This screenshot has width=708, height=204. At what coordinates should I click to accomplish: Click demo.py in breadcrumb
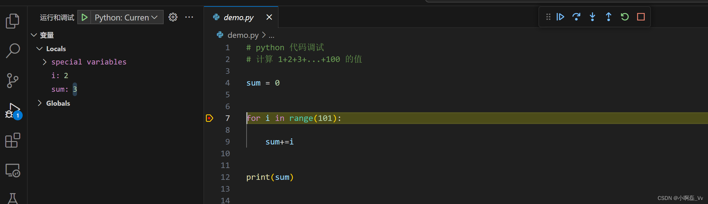[243, 35]
